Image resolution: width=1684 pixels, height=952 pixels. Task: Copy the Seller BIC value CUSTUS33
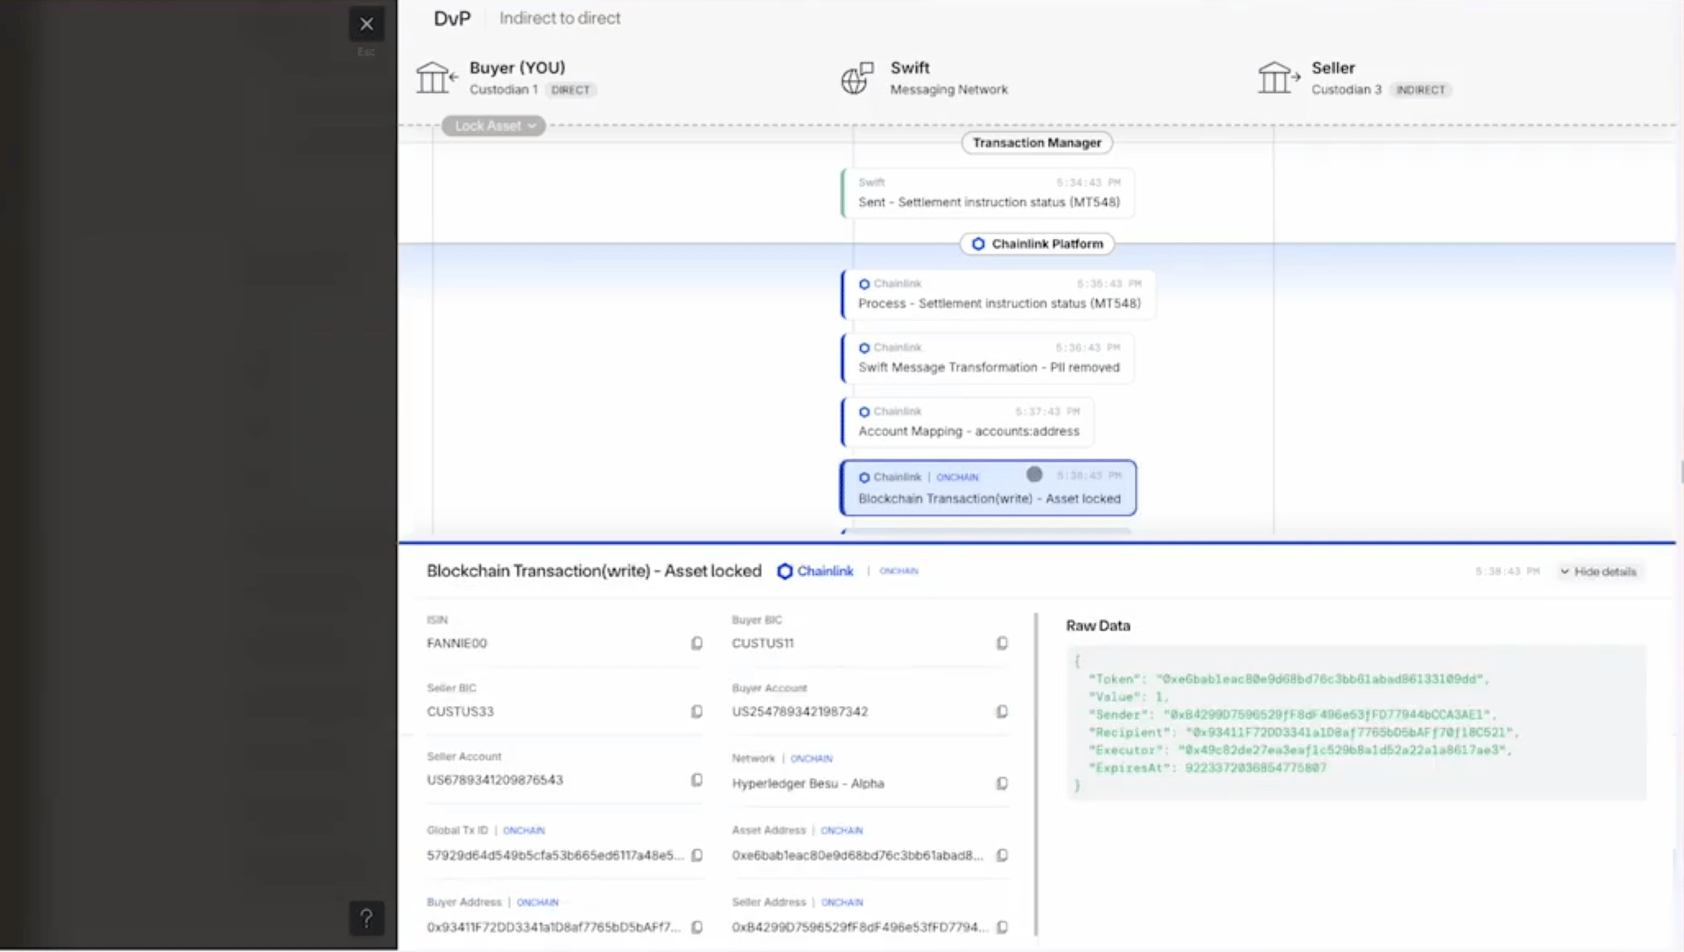697,712
